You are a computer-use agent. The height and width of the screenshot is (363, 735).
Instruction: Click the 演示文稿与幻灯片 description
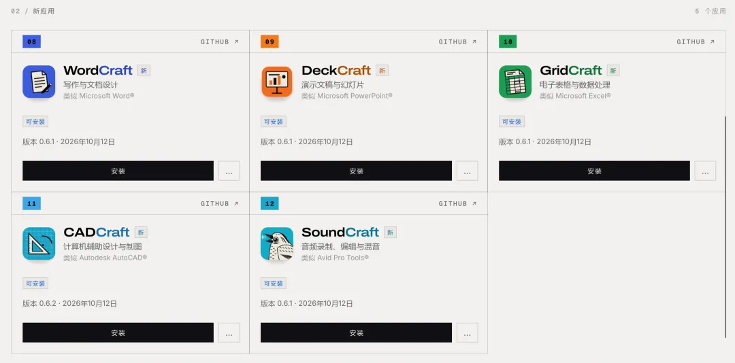333,85
